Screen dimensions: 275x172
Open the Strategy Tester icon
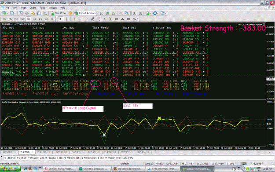pyautogui.click(x=45, y=13)
